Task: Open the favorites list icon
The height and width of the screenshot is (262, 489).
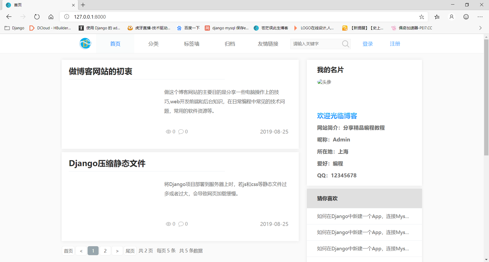Action: [x=437, y=17]
